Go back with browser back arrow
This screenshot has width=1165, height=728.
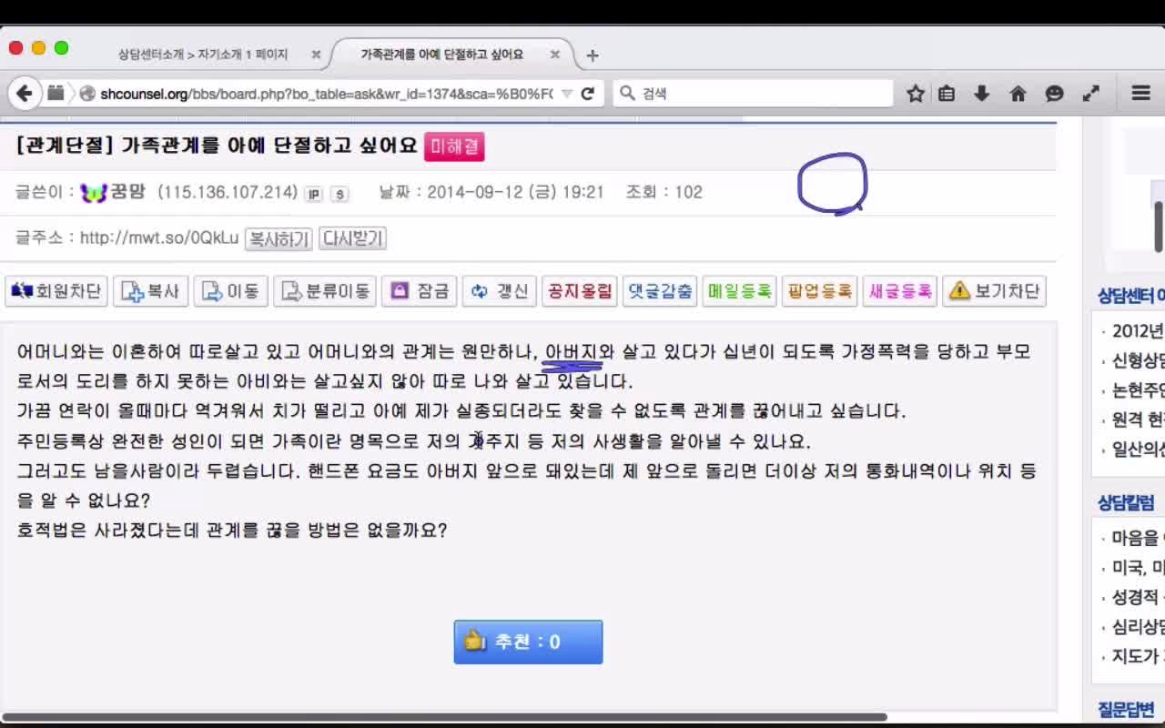tap(25, 93)
